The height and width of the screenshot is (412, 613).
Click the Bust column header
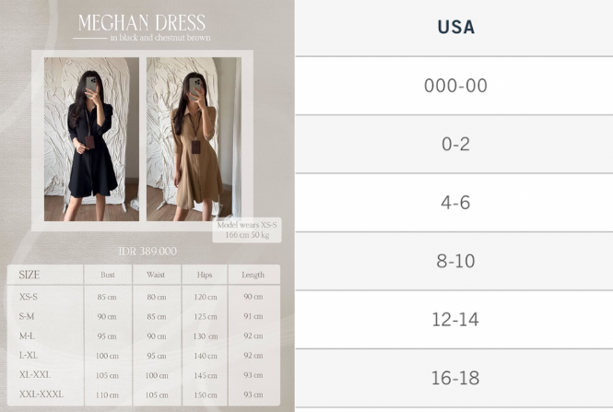tap(108, 275)
